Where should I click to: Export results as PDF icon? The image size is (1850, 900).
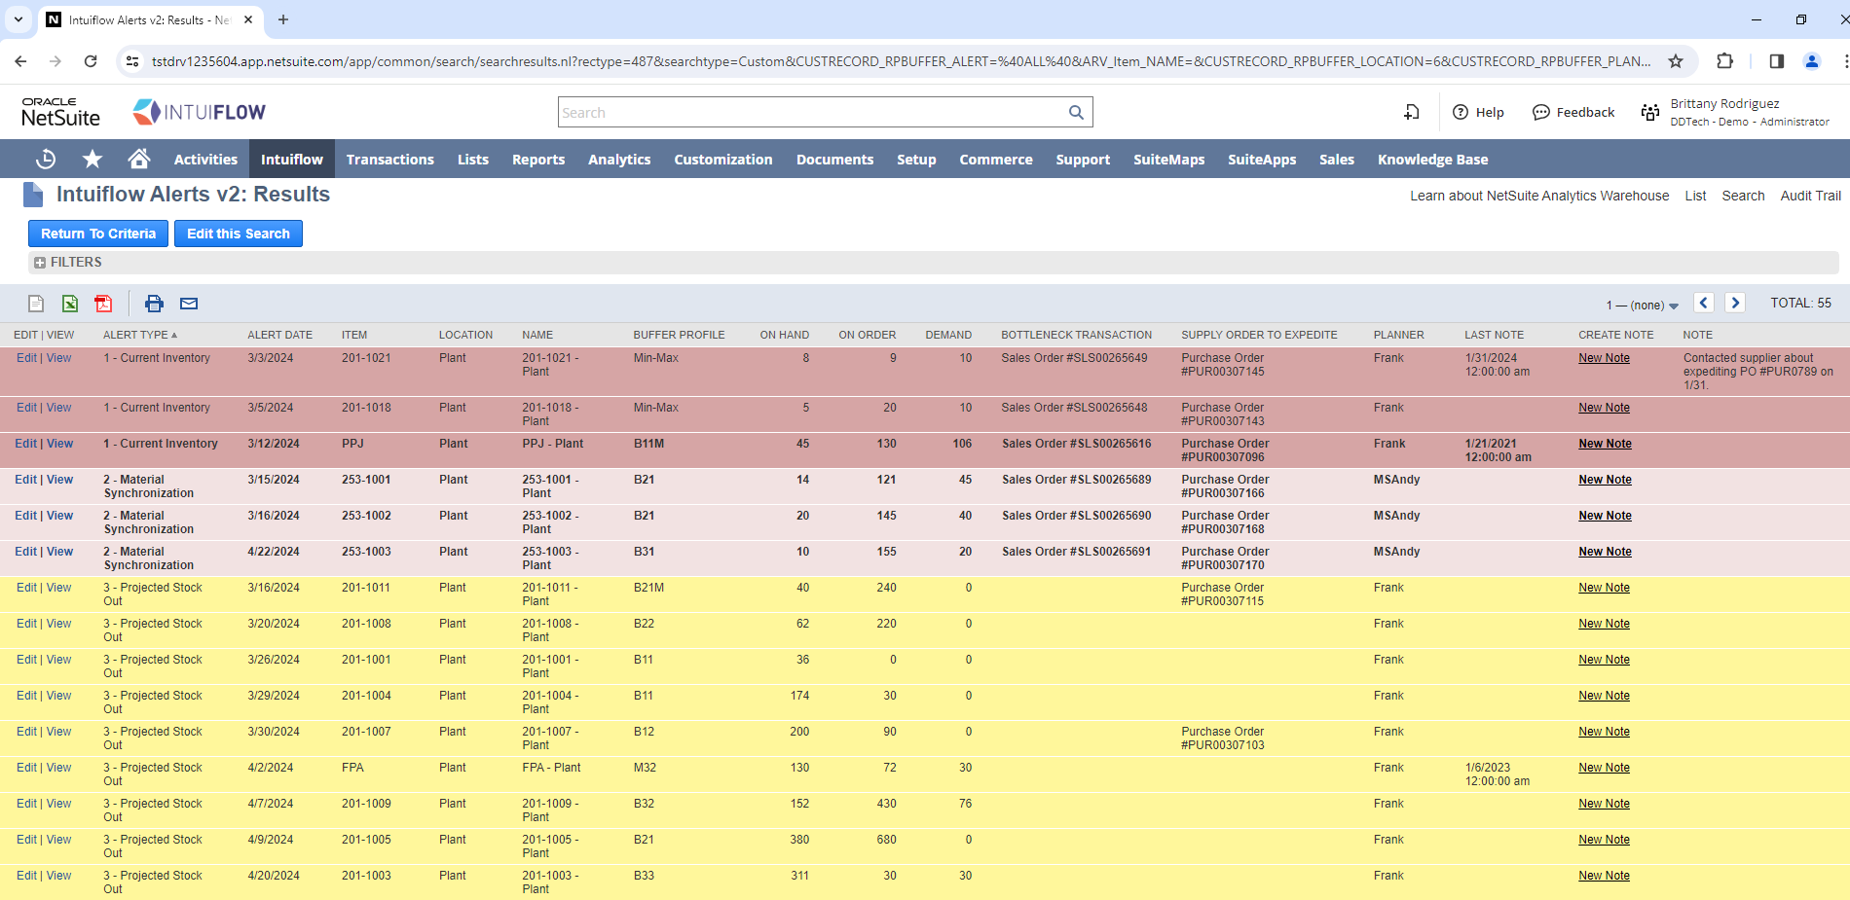click(x=103, y=304)
